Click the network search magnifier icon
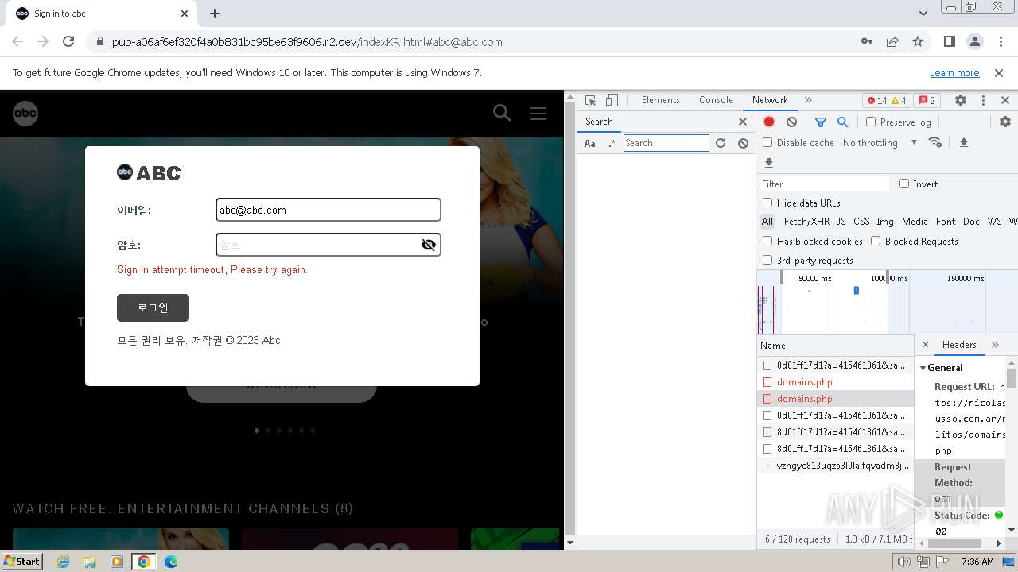 coord(843,122)
